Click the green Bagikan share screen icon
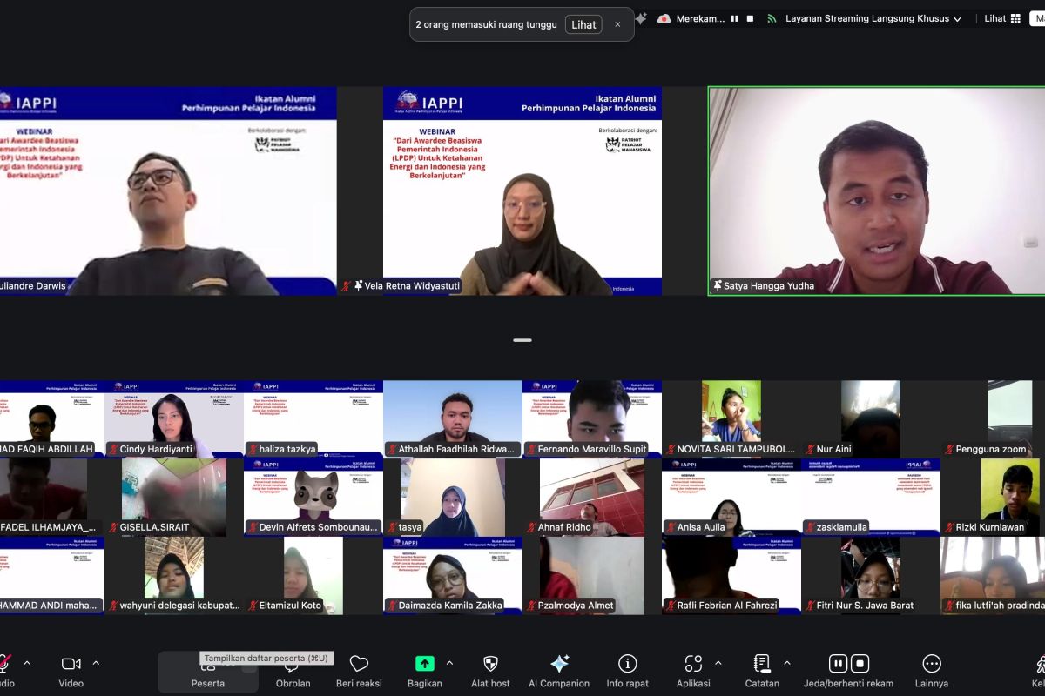The image size is (1045, 696). click(x=424, y=664)
